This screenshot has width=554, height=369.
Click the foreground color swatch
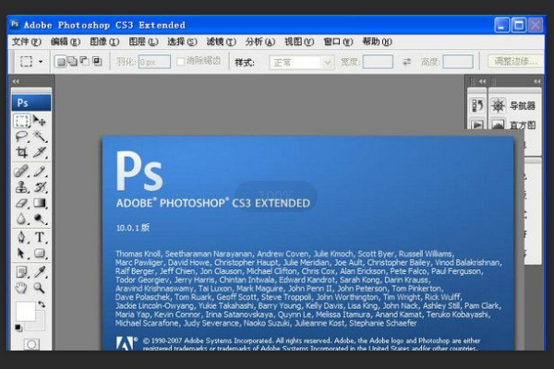point(26,311)
